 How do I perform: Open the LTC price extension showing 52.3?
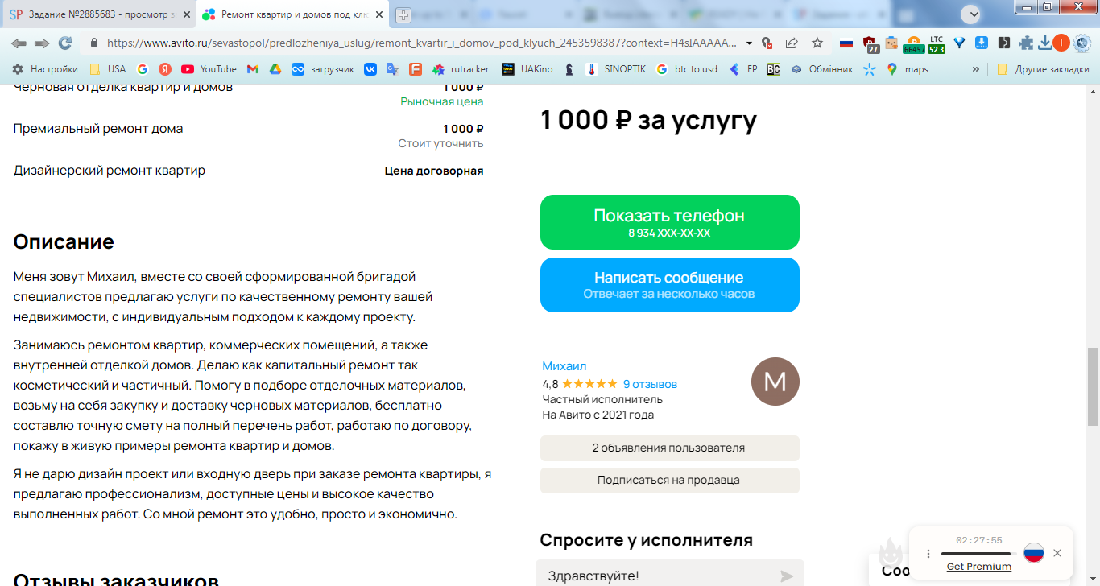(936, 44)
